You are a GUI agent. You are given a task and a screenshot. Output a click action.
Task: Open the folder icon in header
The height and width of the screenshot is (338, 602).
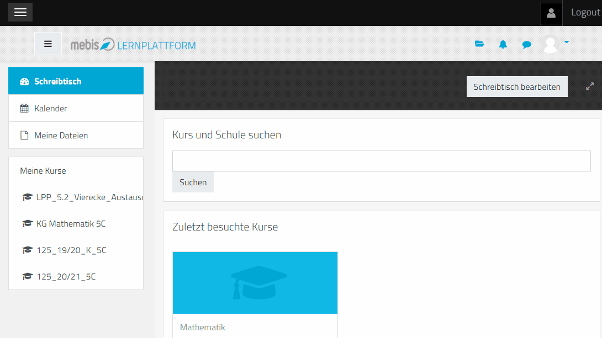[x=479, y=44]
